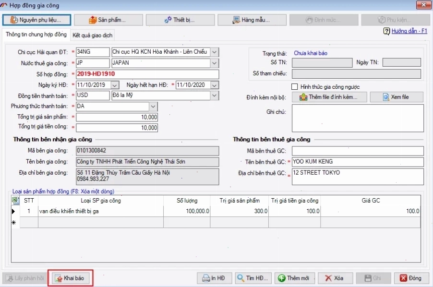Print the contract with In HĐ
This screenshot has height=287, width=433.
tap(214, 278)
